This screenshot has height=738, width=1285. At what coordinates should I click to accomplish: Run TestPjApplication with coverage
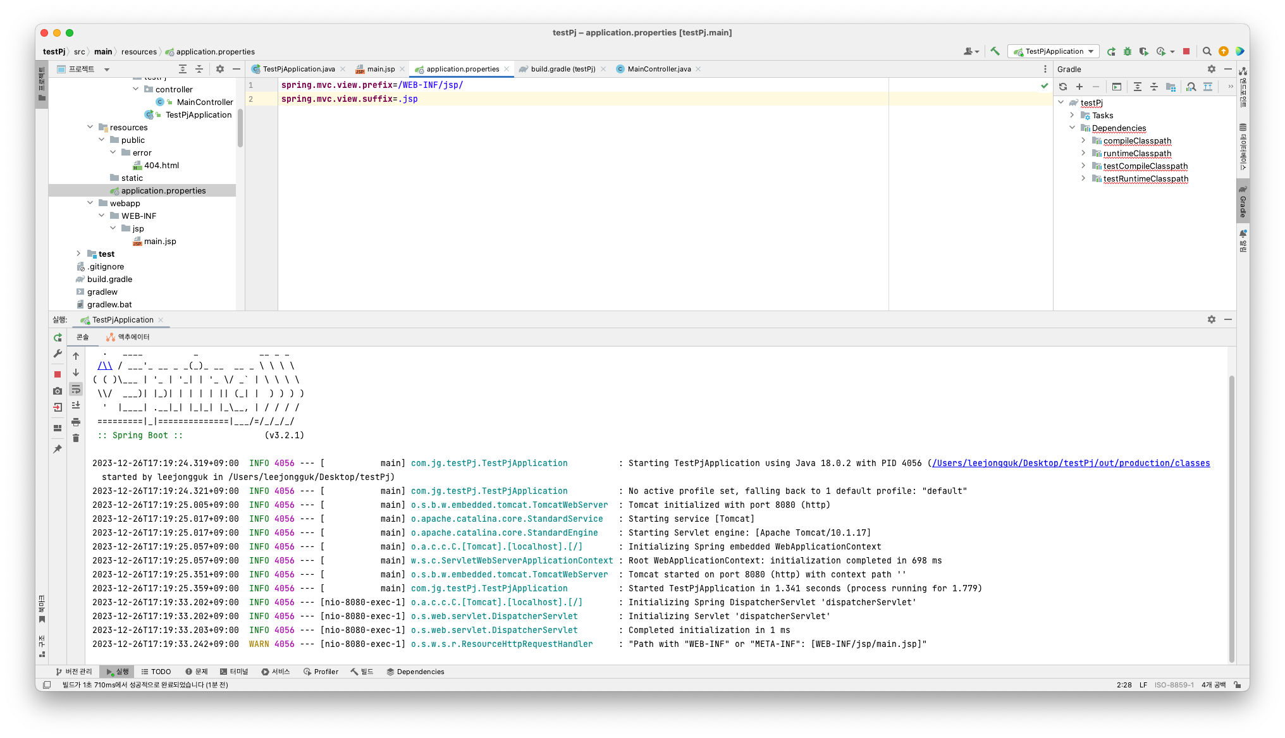click(x=1143, y=51)
